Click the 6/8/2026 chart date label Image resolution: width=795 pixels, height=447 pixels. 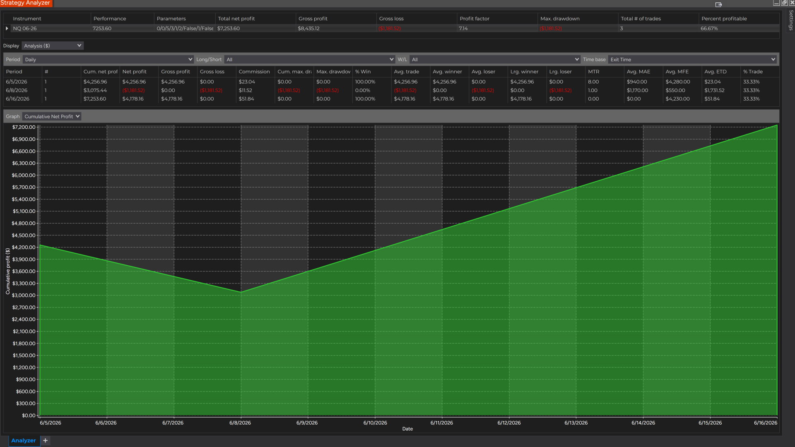pyautogui.click(x=240, y=423)
